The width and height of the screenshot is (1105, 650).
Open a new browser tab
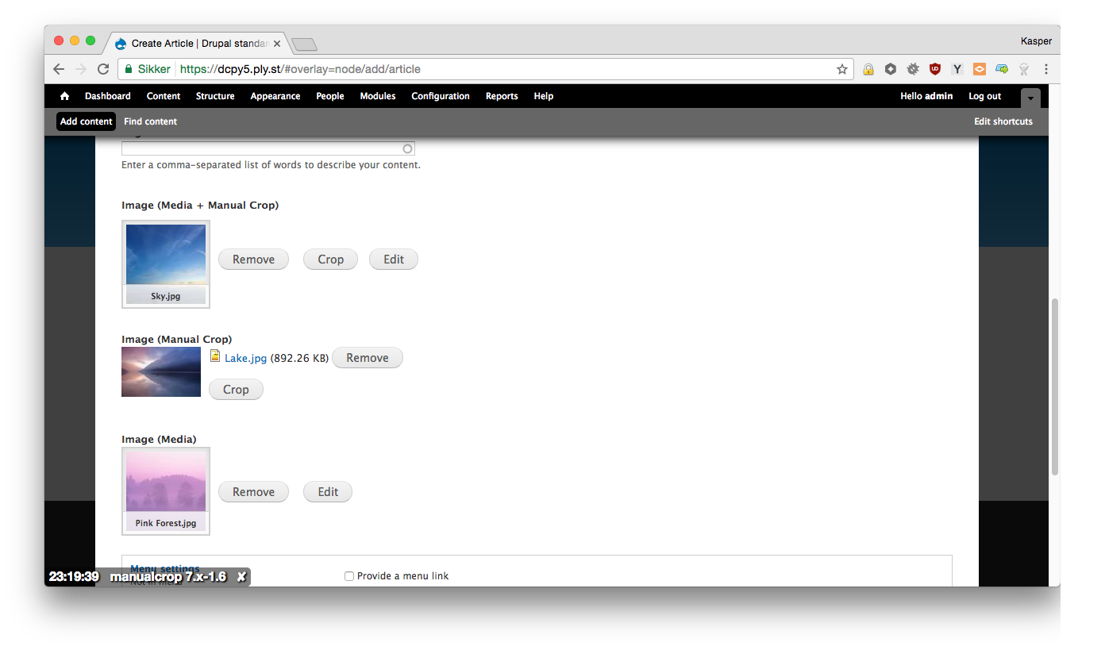pos(304,44)
